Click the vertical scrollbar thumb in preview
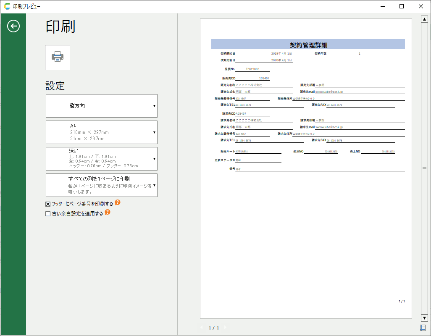The width and height of the screenshot is (431, 336). [424, 168]
